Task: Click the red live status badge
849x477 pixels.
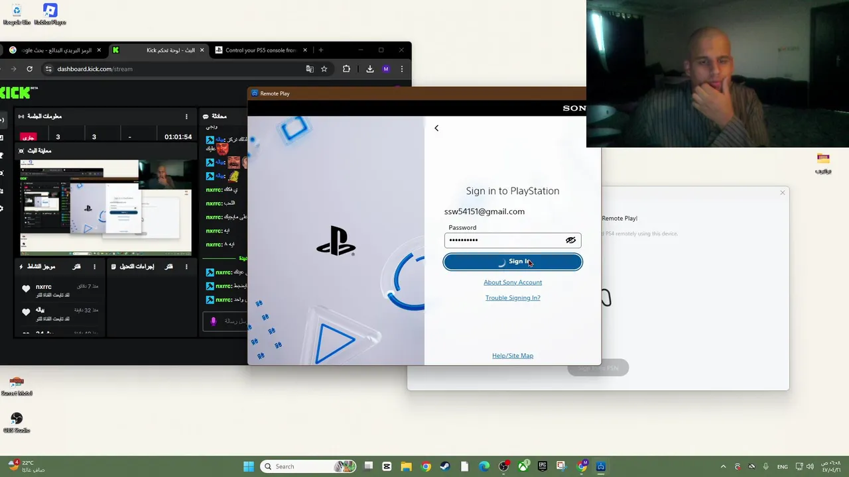Action: point(29,137)
